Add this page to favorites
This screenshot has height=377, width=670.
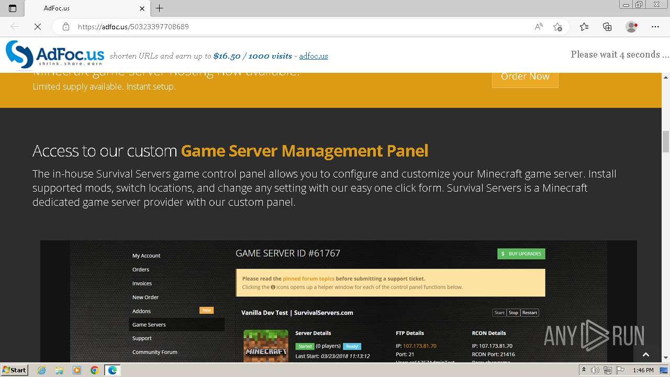tap(557, 27)
